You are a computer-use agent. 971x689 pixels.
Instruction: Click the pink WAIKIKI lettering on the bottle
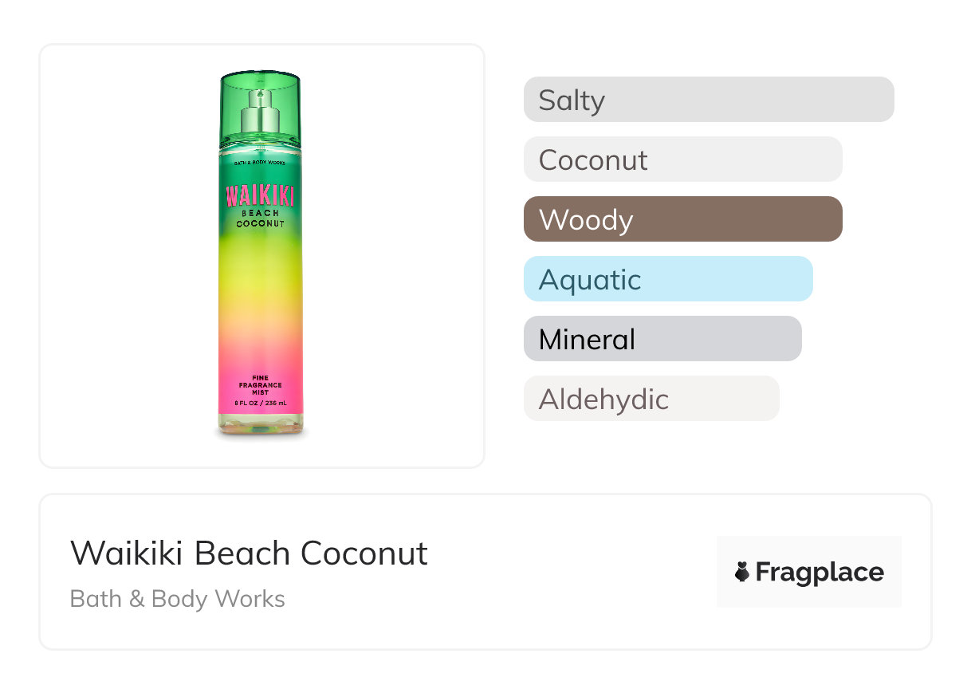tap(260, 196)
